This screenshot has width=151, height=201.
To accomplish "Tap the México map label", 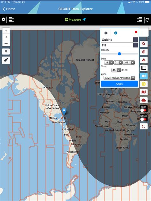I will [53, 118].
